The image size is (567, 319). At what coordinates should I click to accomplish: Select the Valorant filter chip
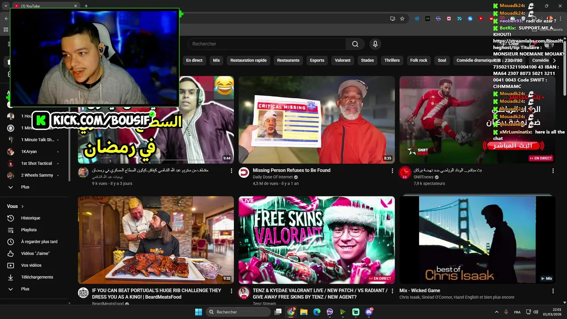342,60
